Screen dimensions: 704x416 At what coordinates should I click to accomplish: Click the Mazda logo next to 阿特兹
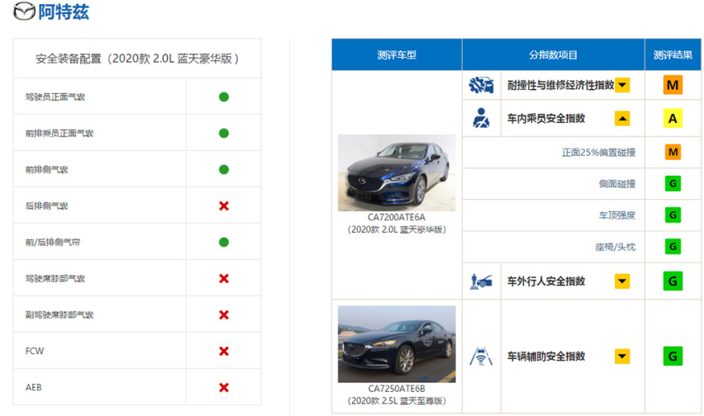pyautogui.click(x=24, y=12)
